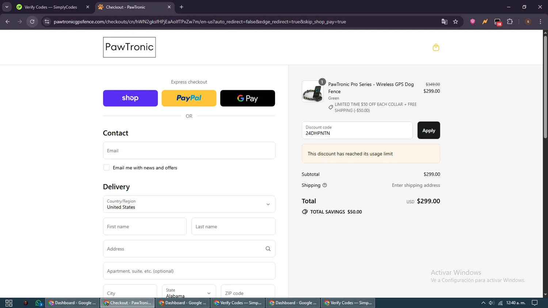548x308 pixels.
Task: Expand the Country/Region dropdown
Action: click(x=189, y=204)
